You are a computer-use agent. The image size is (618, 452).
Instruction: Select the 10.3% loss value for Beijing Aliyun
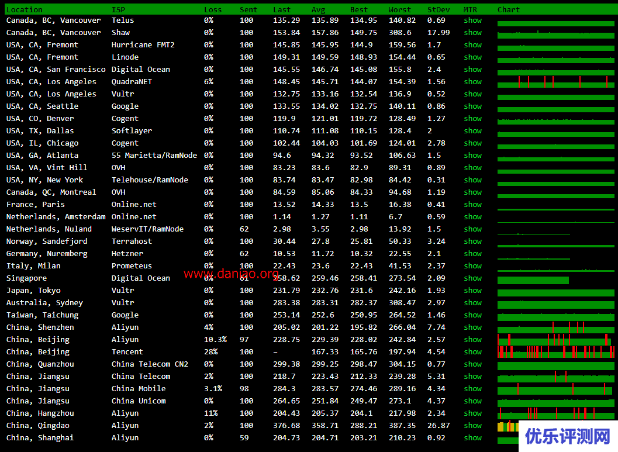click(215, 339)
